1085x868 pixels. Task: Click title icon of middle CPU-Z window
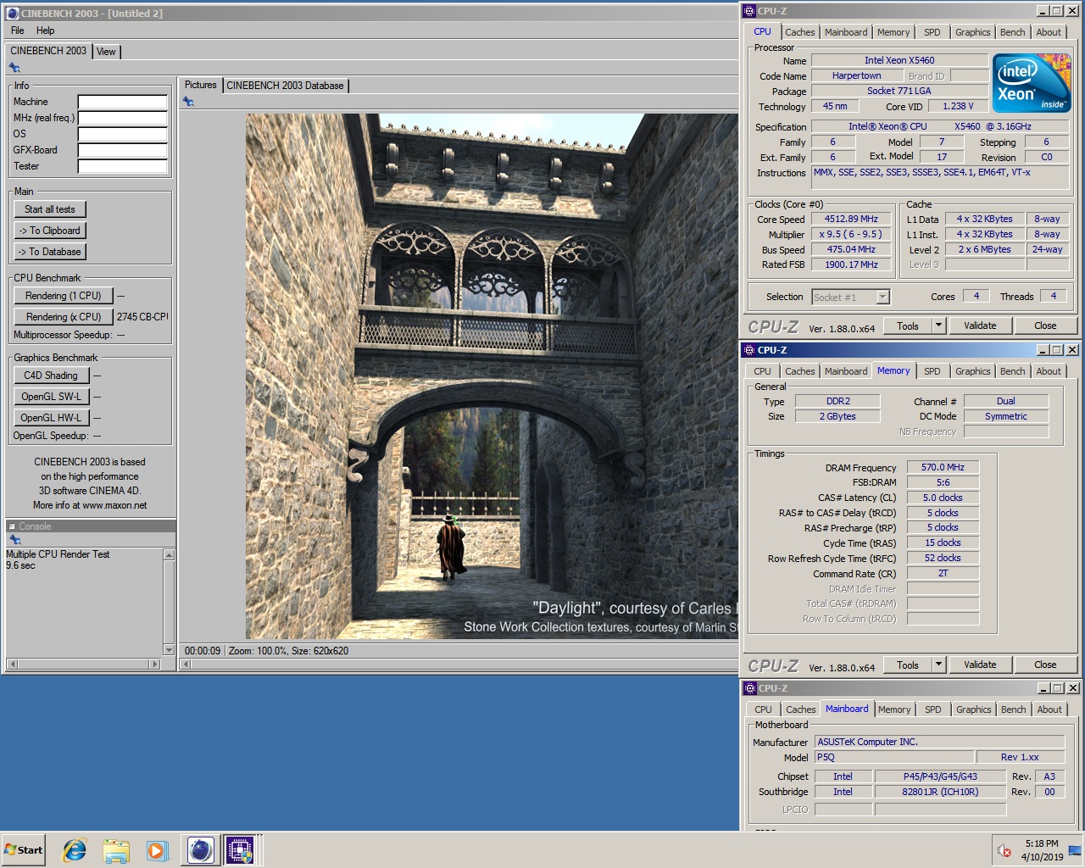(x=749, y=350)
